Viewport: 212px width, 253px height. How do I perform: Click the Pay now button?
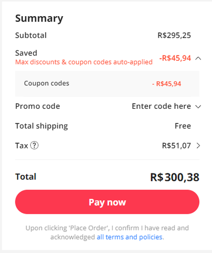coord(107,202)
